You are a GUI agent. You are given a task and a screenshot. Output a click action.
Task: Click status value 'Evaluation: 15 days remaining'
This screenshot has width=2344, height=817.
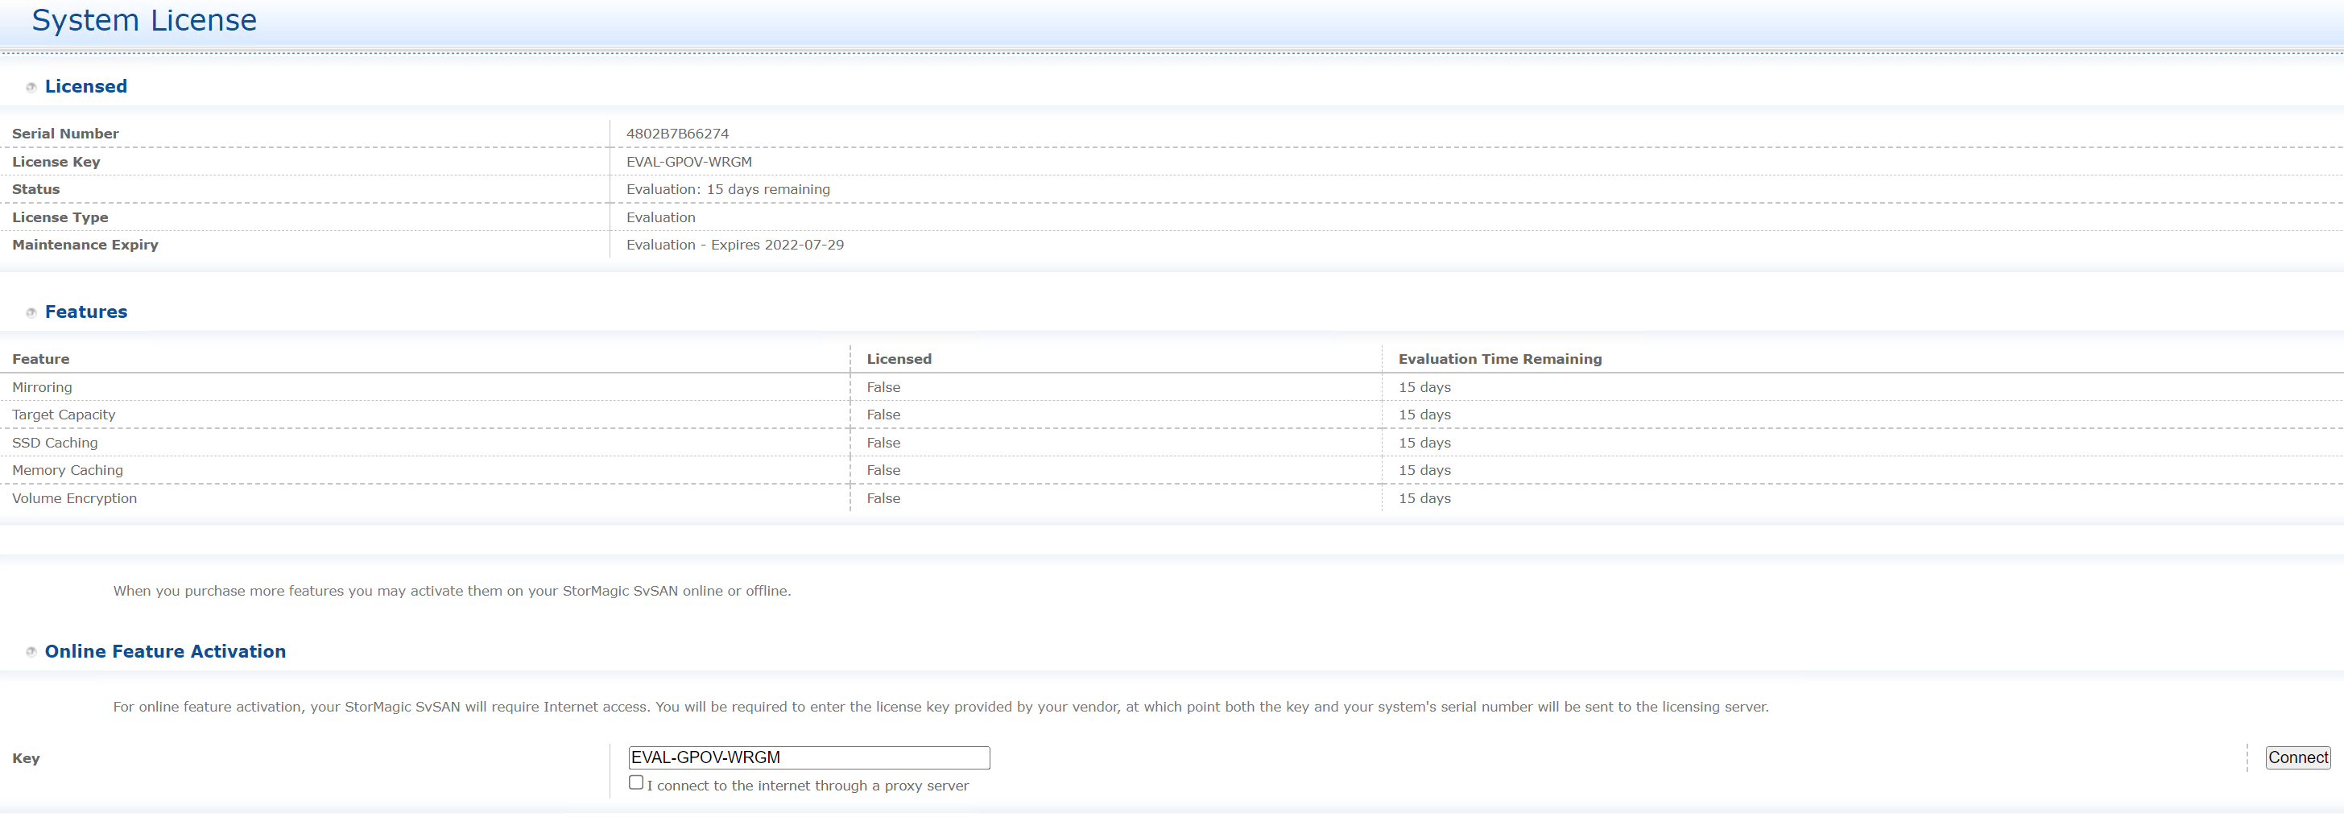pyautogui.click(x=728, y=189)
